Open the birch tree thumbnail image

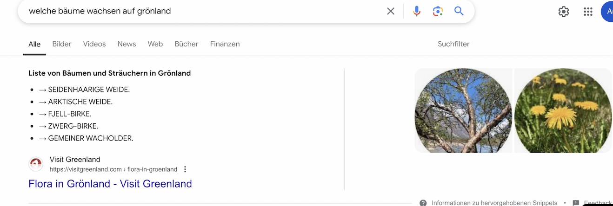tap(463, 110)
